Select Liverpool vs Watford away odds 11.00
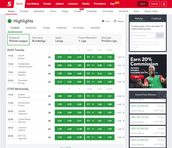 [x=79, y=129]
